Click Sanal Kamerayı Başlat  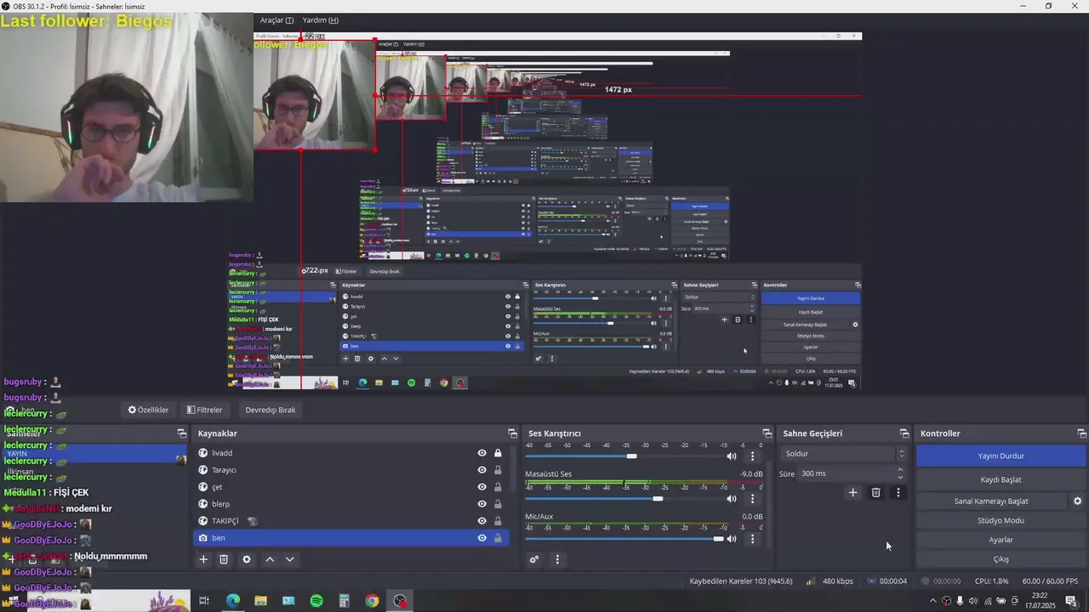pyautogui.click(x=991, y=501)
